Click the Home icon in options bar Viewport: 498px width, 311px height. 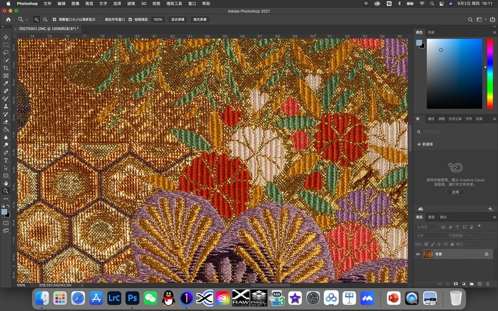pos(8,19)
